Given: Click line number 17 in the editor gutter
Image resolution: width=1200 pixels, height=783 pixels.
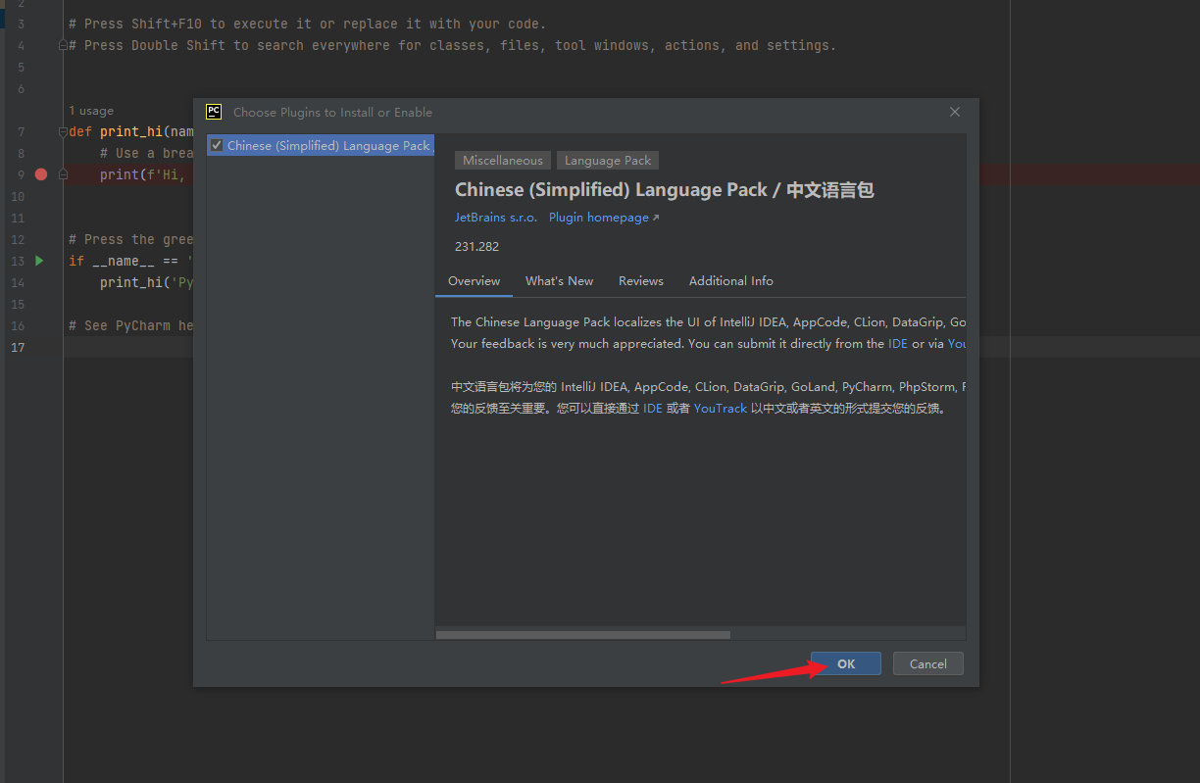Looking at the screenshot, I should point(18,347).
